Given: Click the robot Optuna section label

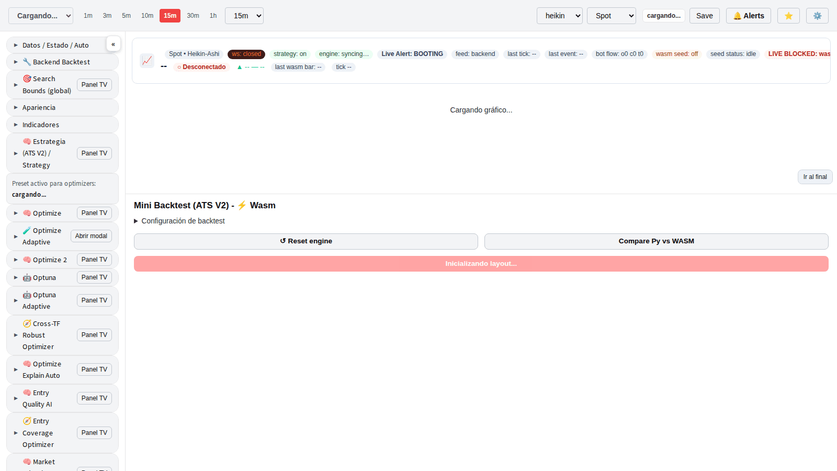Looking at the screenshot, I should point(44,277).
